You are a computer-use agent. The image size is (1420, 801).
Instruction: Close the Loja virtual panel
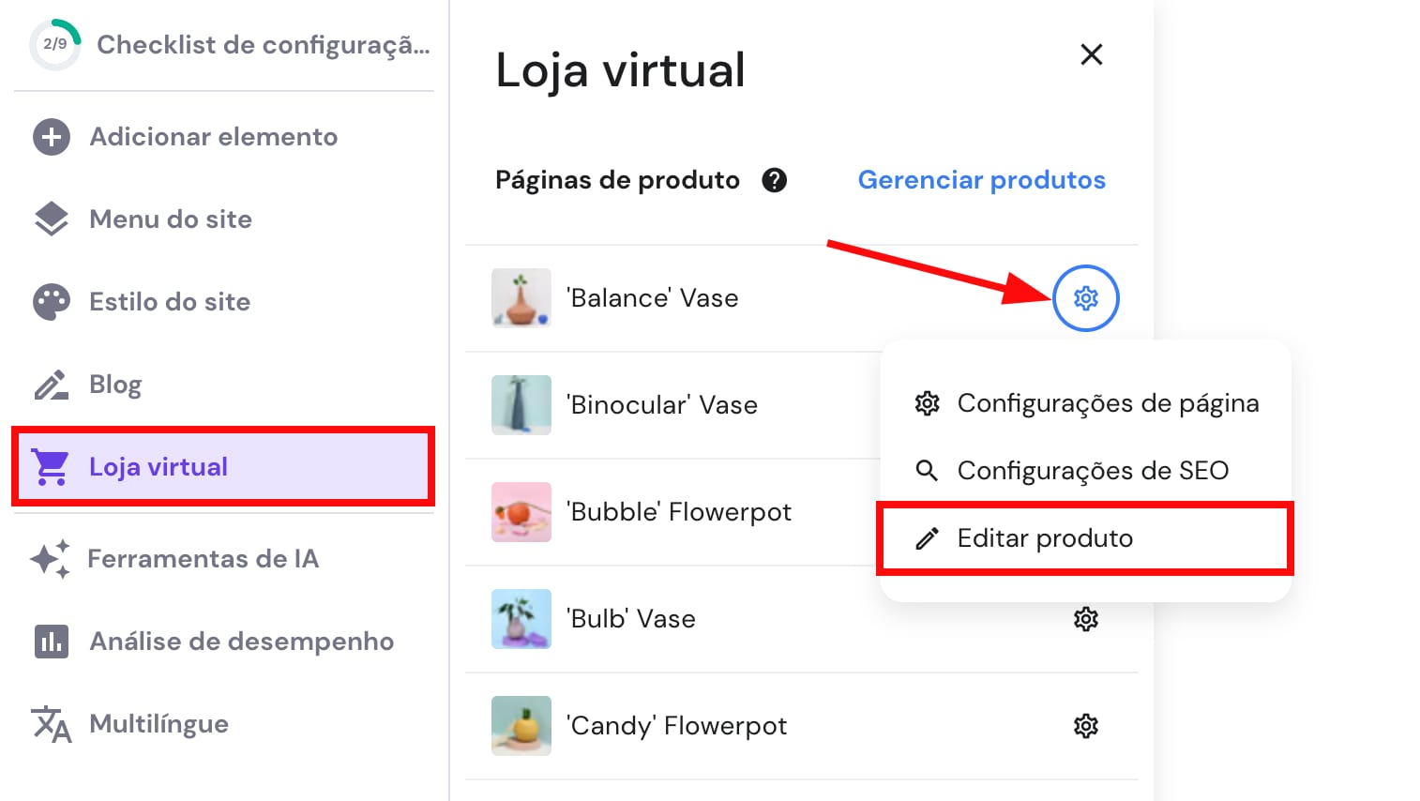pyautogui.click(x=1091, y=55)
